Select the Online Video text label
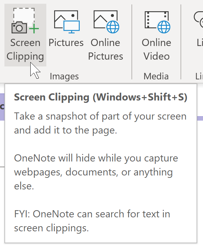The height and width of the screenshot is (248, 203). 156,49
